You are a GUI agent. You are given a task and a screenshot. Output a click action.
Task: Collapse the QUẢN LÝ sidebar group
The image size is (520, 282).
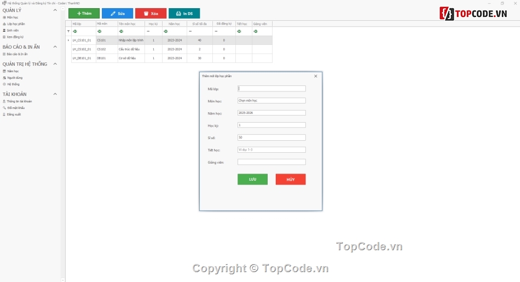coord(55,10)
